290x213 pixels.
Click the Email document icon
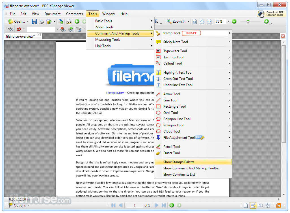(x=49, y=22)
